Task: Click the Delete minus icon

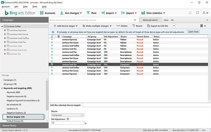Action: pos(118,26)
